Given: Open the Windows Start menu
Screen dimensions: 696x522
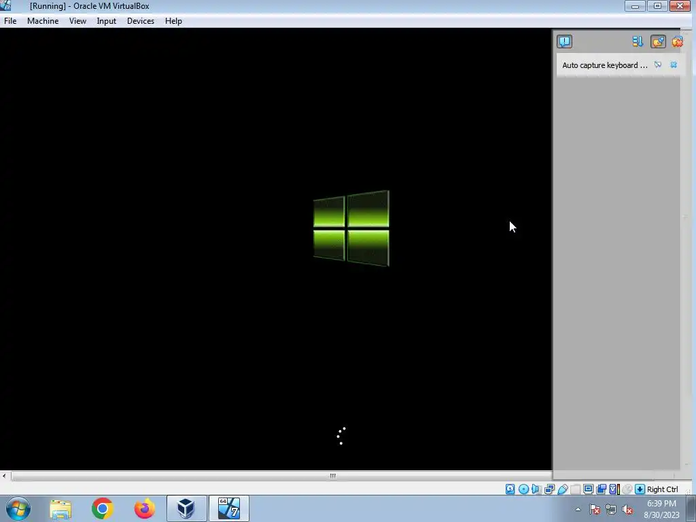Looking at the screenshot, I should coord(18,508).
